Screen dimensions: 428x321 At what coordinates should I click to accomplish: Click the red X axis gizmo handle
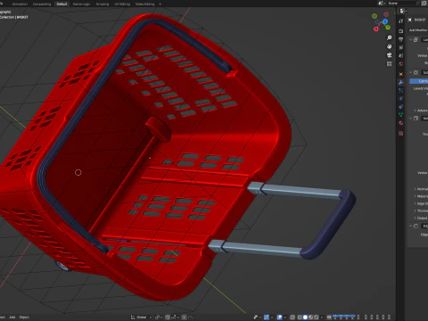(376, 29)
